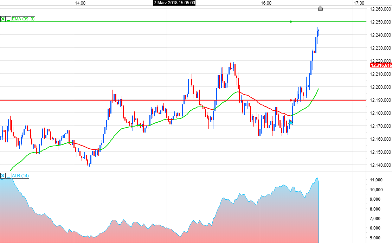Click the 17:00 label on the time axis
This screenshot has width=392, height=245.
pos(359,2)
